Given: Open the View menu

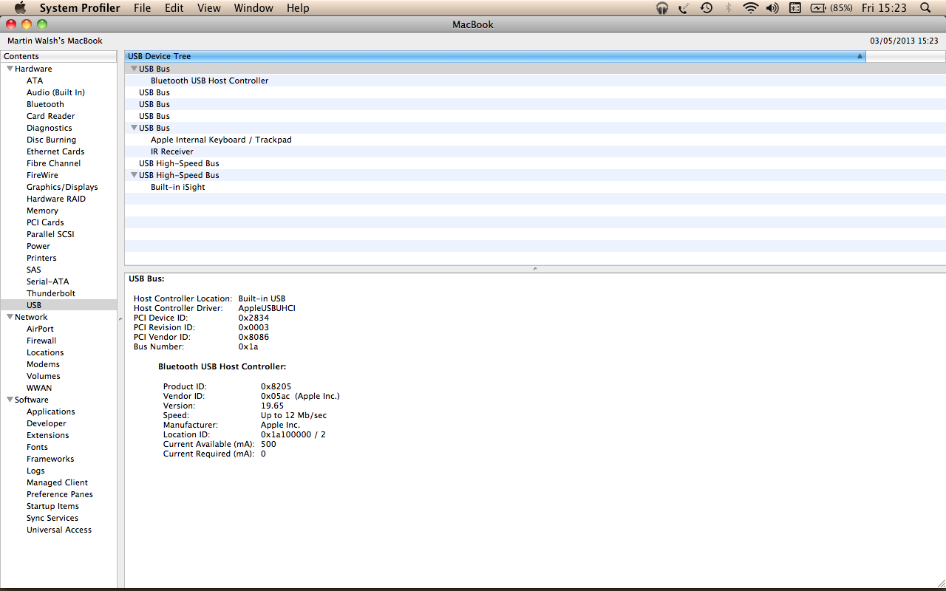Looking at the screenshot, I should (209, 8).
